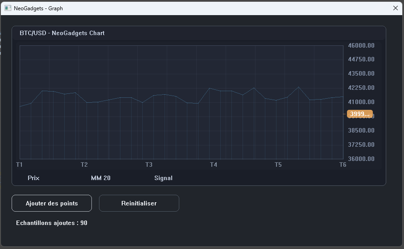Click the 43500.00 axis label
Screen dimensions: 404x249
[x=361, y=73]
